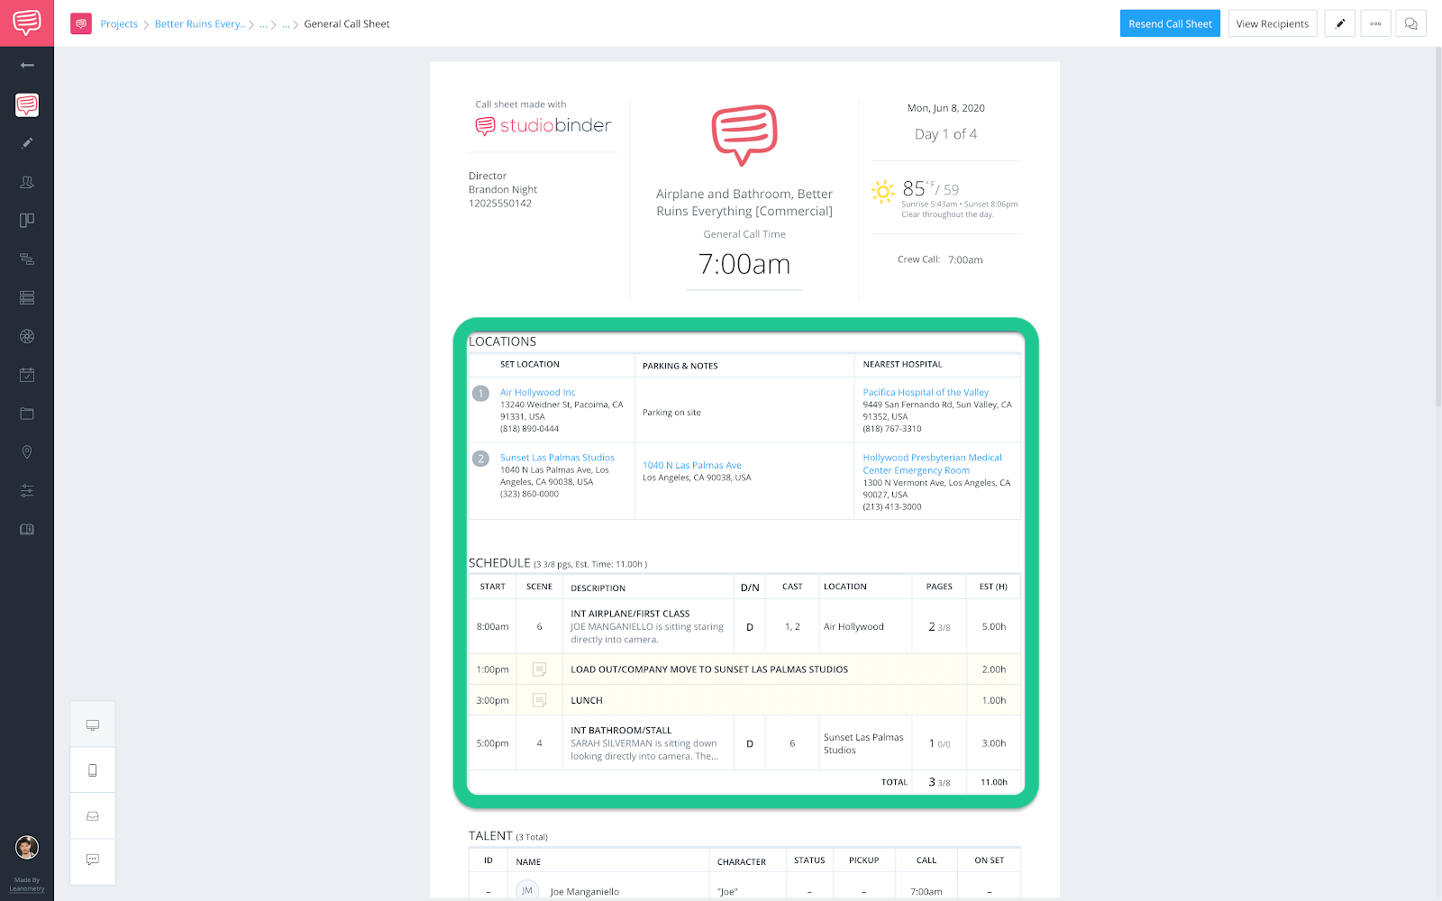
Task: Click LOAD OUT/COMPANY MOVE banner text
Action: pos(709,669)
